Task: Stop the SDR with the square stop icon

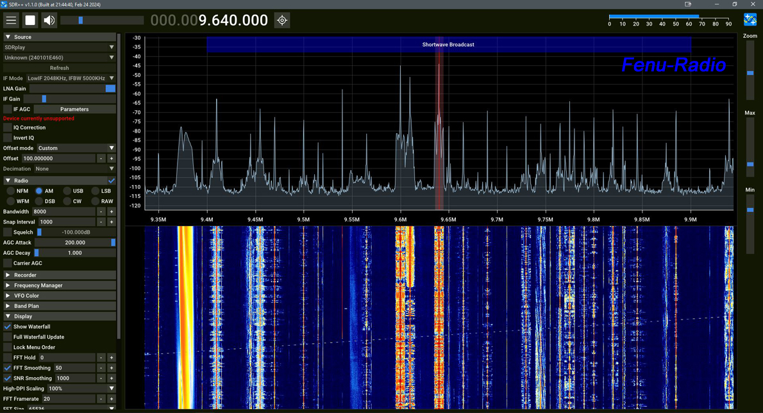Action: 29,20
